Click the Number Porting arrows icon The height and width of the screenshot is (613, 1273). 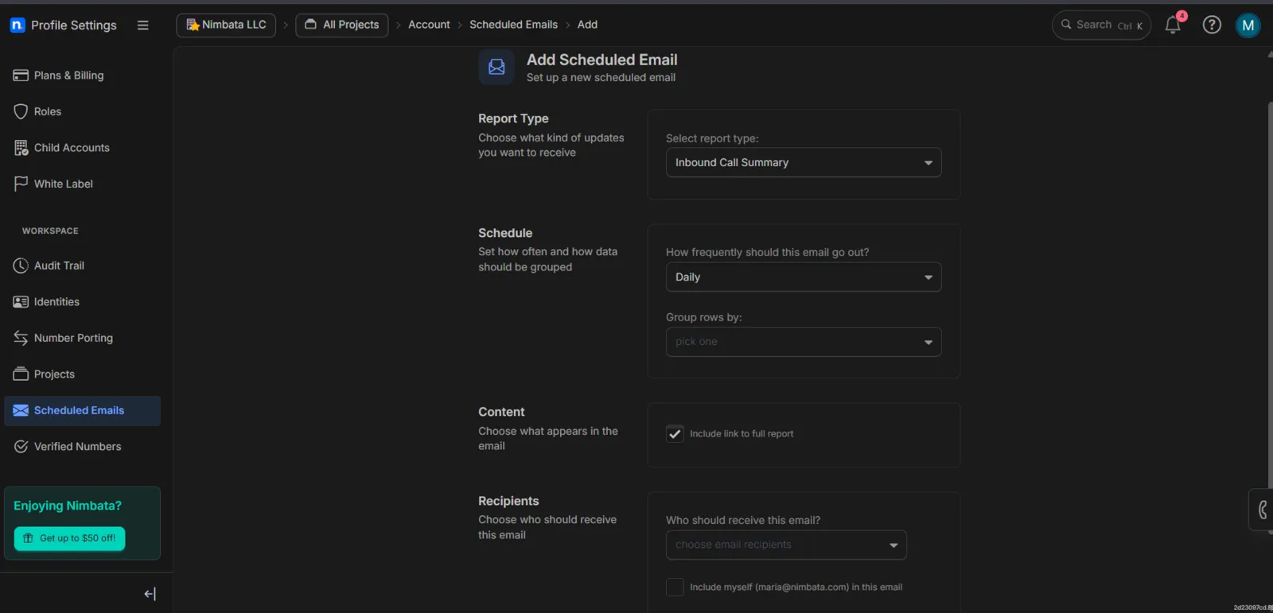click(21, 338)
